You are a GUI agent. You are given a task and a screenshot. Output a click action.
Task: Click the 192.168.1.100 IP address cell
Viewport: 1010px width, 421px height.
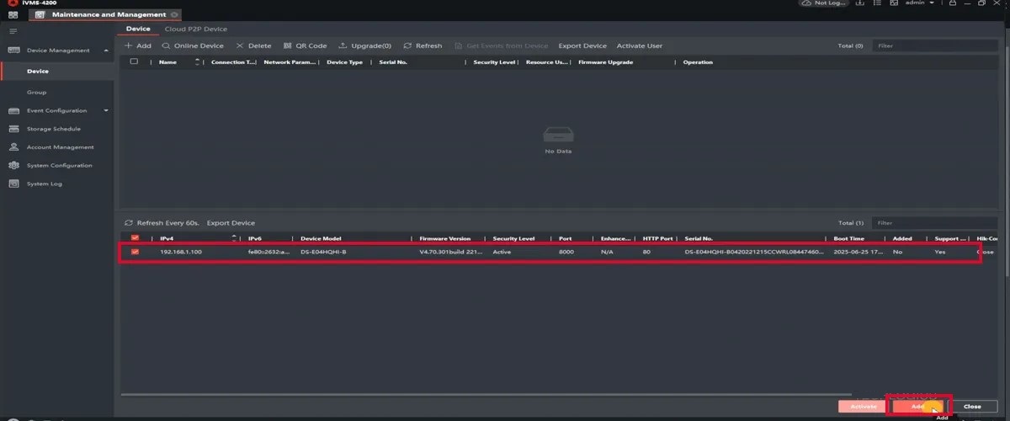coord(181,252)
